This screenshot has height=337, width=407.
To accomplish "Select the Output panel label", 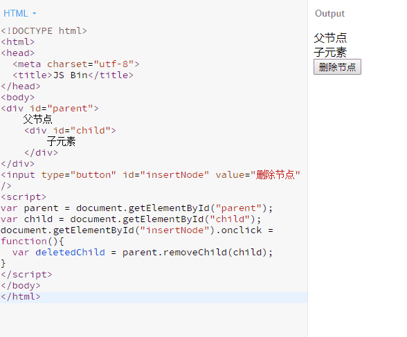I will click(x=329, y=13).
